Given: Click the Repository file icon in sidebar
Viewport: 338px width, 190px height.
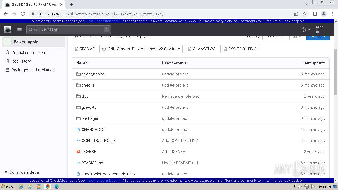Looking at the screenshot, I should [7, 61].
